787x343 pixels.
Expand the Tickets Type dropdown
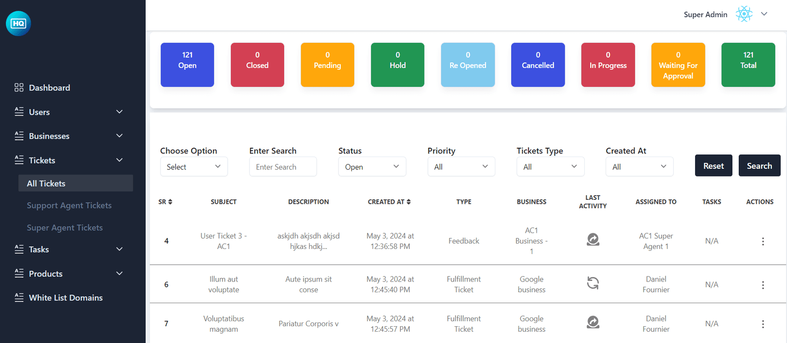550,167
